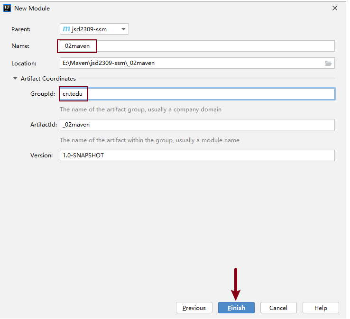
Task: Click the GroupId input field
Action: click(197, 94)
